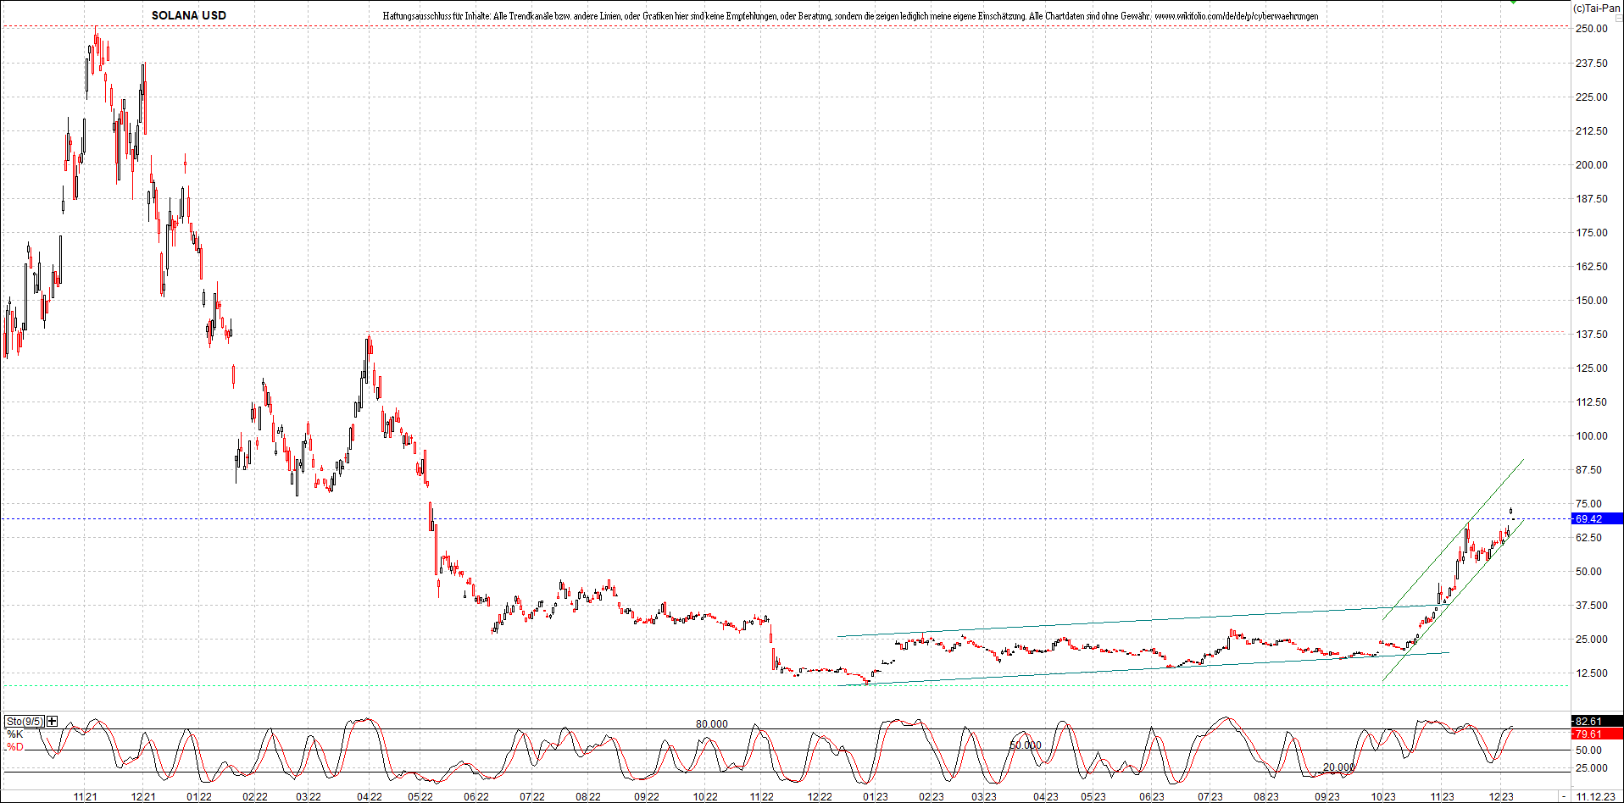The width and height of the screenshot is (1624, 803).
Task: Open the wikifolio.com link in the disclaimer
Action: tap(1236, 16)
